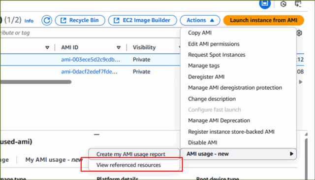Click the AMI ID column header text

pos(70,47)
